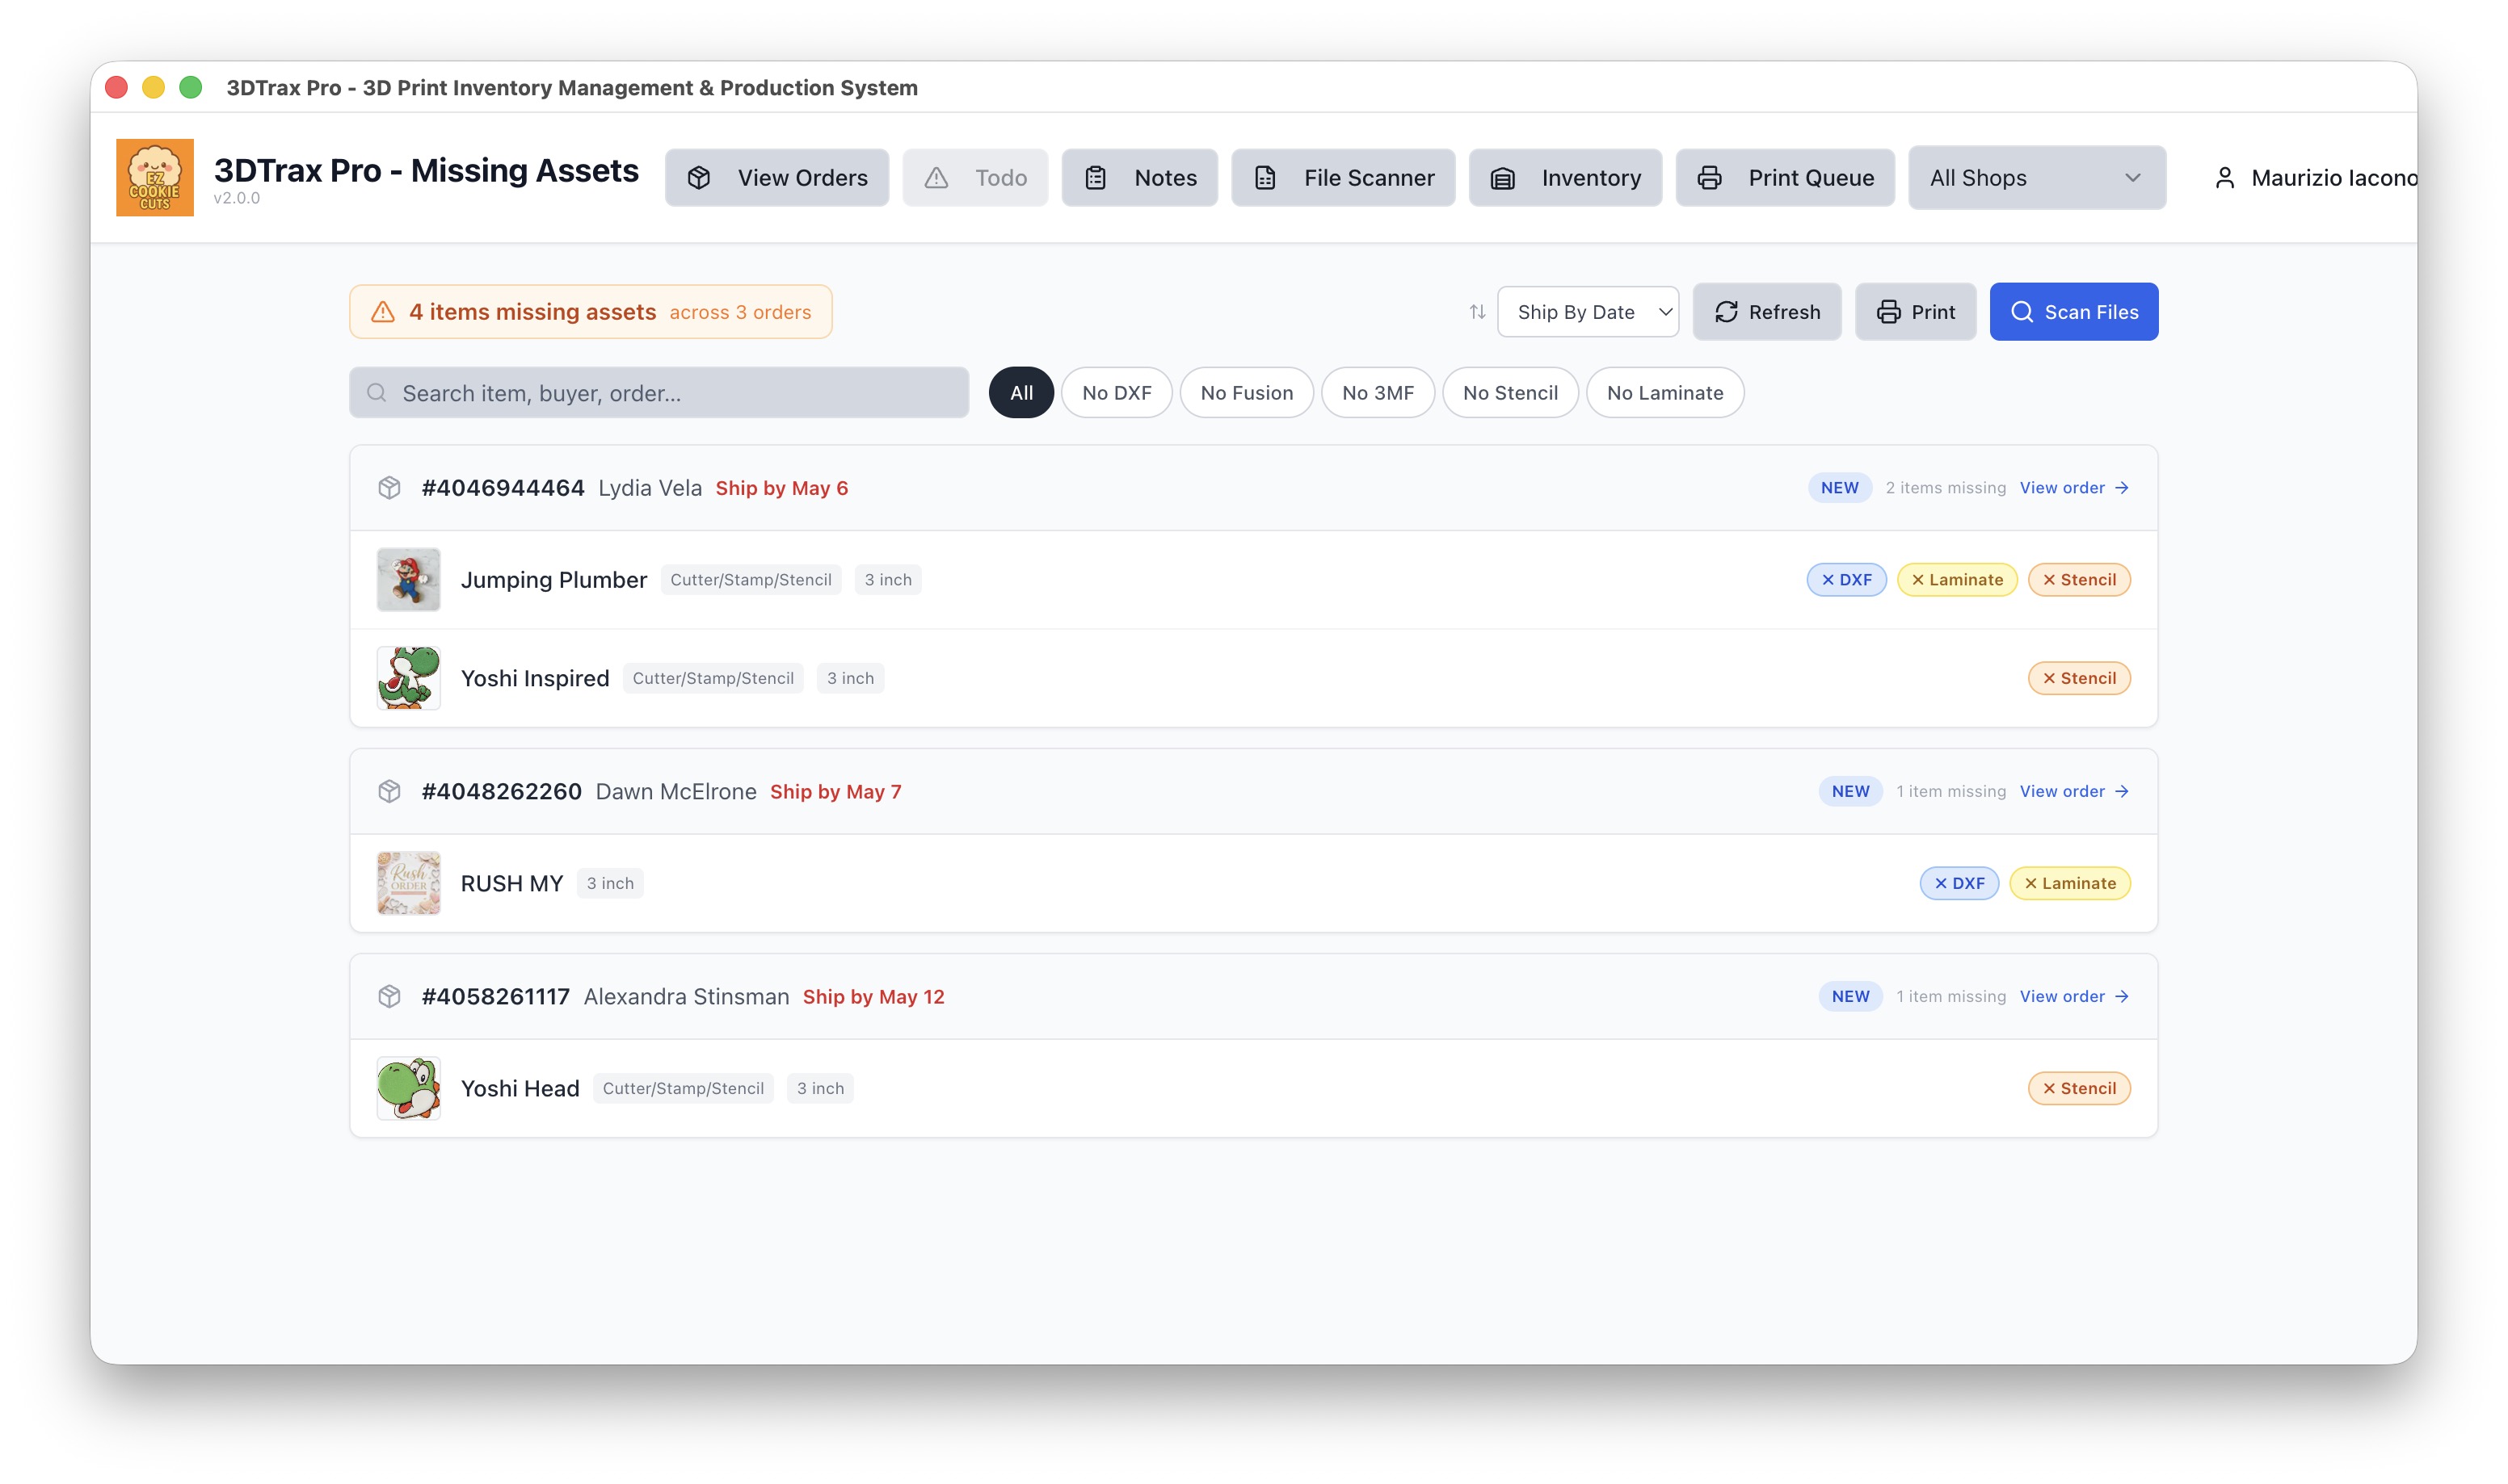Click the missing Stencil badge on Jumping Plumber
Viewport: 2508px width, 1484px height.
coord(2079,580)
